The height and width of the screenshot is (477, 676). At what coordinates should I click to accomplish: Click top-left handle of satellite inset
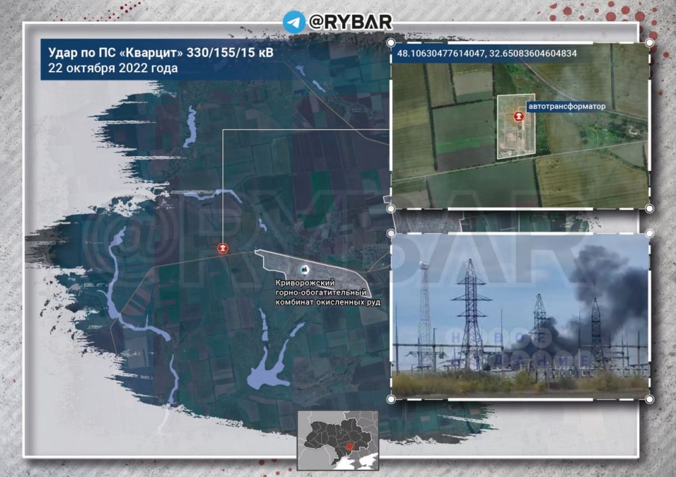[x=391, y=43]
